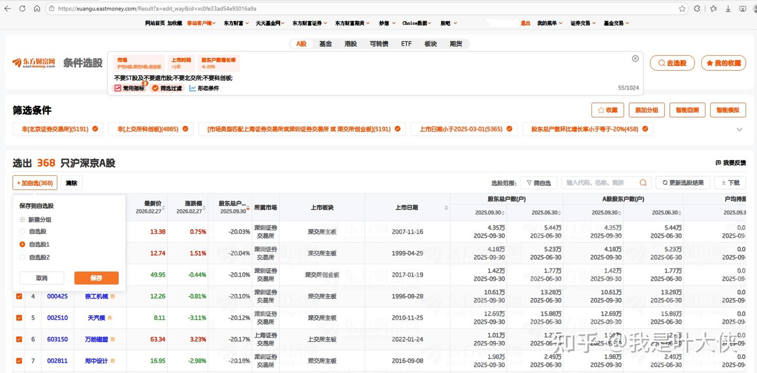Select the 自选股2 radio option
Screen dimensions: 757x373
[22, 258]
